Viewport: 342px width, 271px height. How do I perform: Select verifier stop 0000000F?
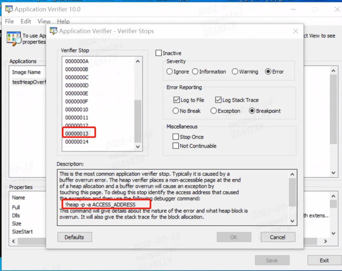pos(77,102)
